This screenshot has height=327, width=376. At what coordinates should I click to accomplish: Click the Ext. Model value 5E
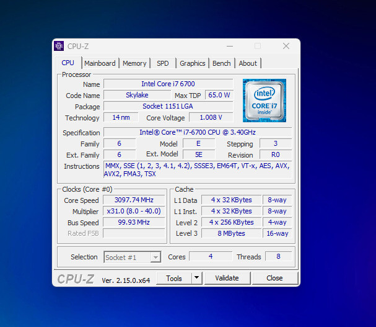point(199,155)
